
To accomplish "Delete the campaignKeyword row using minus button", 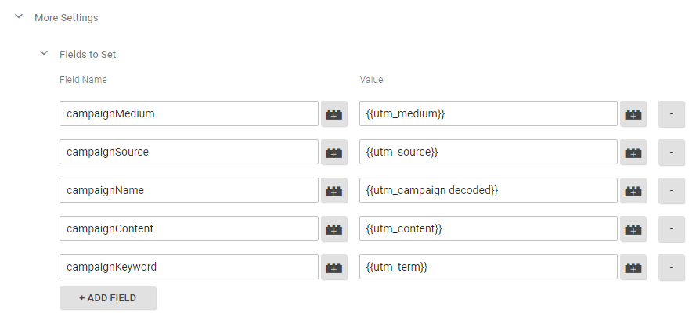I will [672, 267].
